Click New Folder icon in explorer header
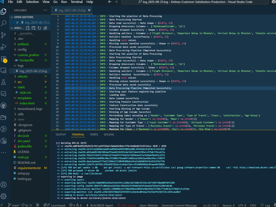Viewport: 276px width, 207px height. click(34, 28)
